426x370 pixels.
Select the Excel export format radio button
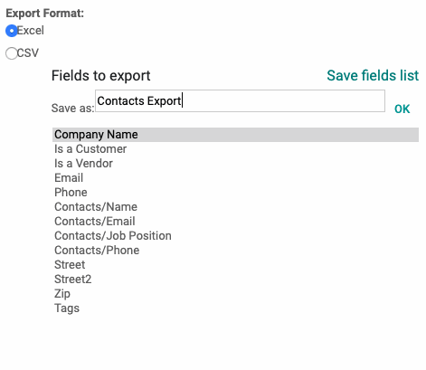click(x=12, y=31)
